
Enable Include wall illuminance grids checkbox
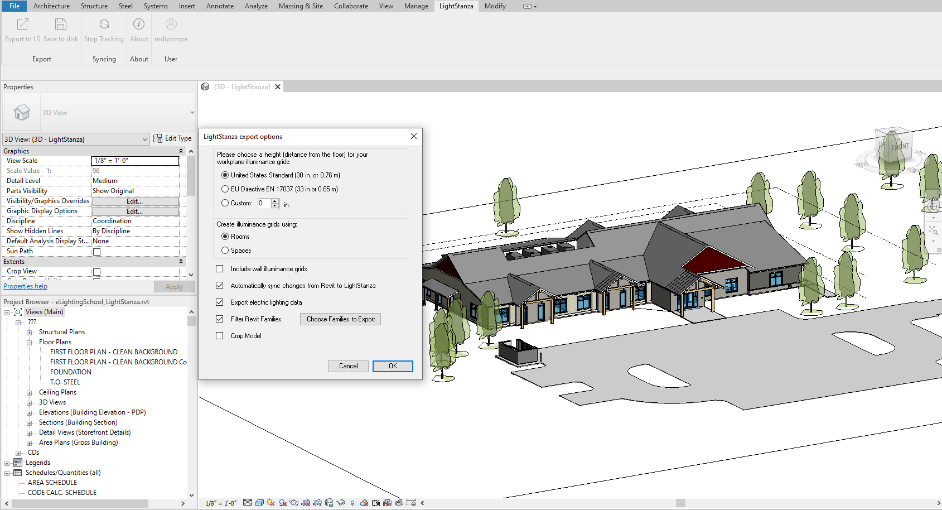pos(220,269)
